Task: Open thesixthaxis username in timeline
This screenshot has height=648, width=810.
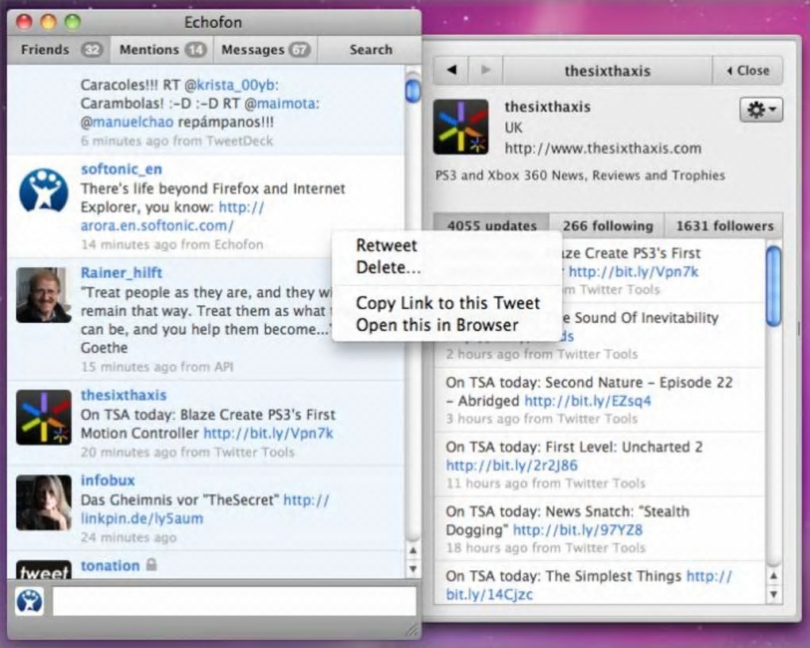Action: point(123,395)
